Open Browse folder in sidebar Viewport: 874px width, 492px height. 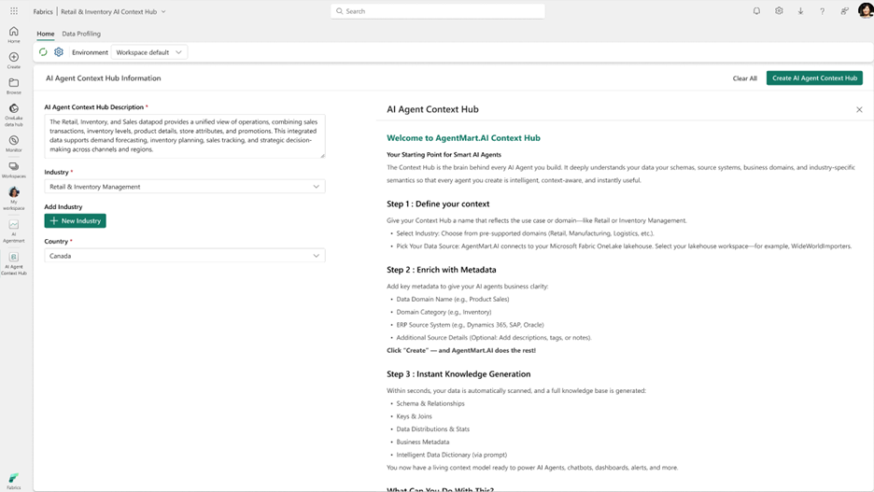click(x=14, y=86)
